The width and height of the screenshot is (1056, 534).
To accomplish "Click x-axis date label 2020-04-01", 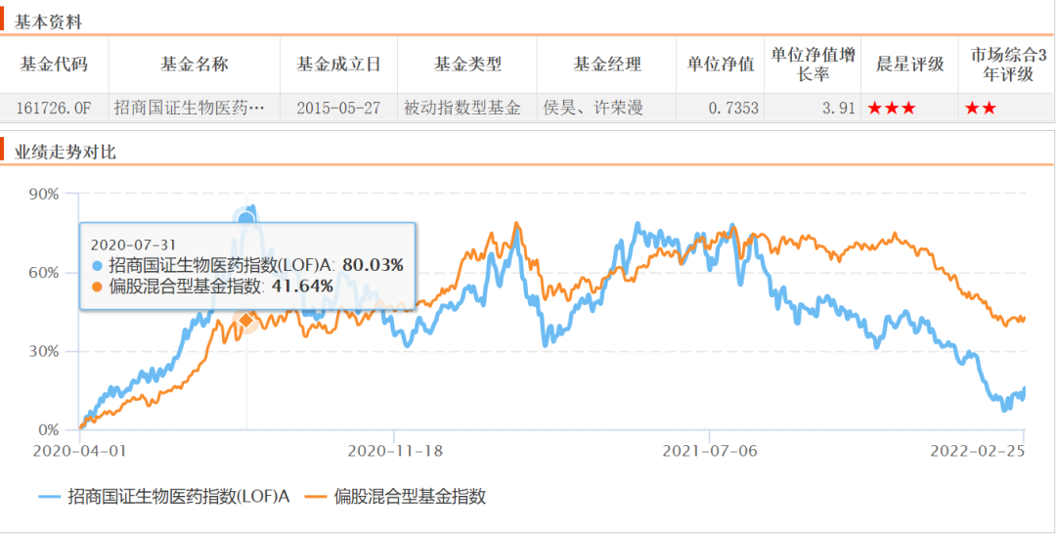I will [x=79, y=451].
